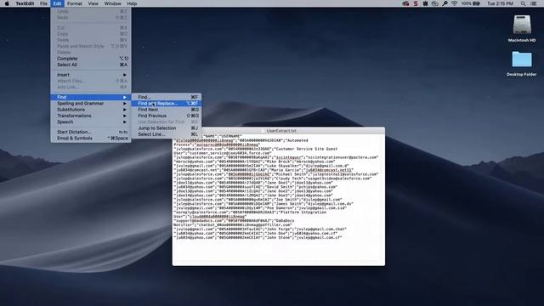The width and height of the screenshot is (544, 306).
Task: Click the red S menu bar icon
Action: 416,3
